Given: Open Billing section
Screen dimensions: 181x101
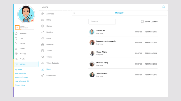Looking at the screenshot, I should tap(49, 20).
